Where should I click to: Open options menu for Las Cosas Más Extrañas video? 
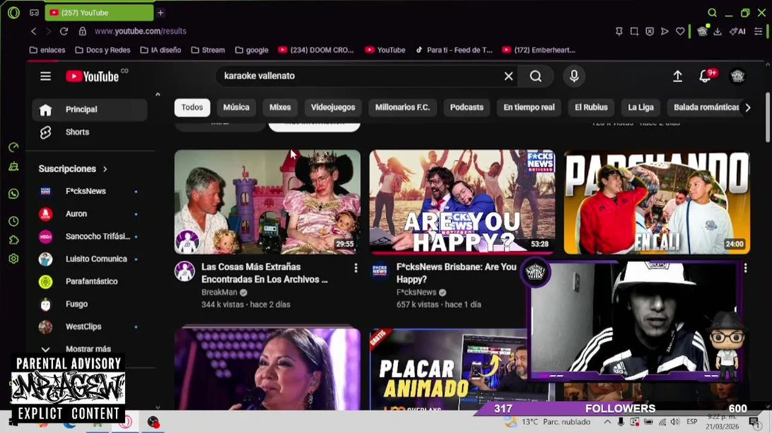click(x=355, y=268)
